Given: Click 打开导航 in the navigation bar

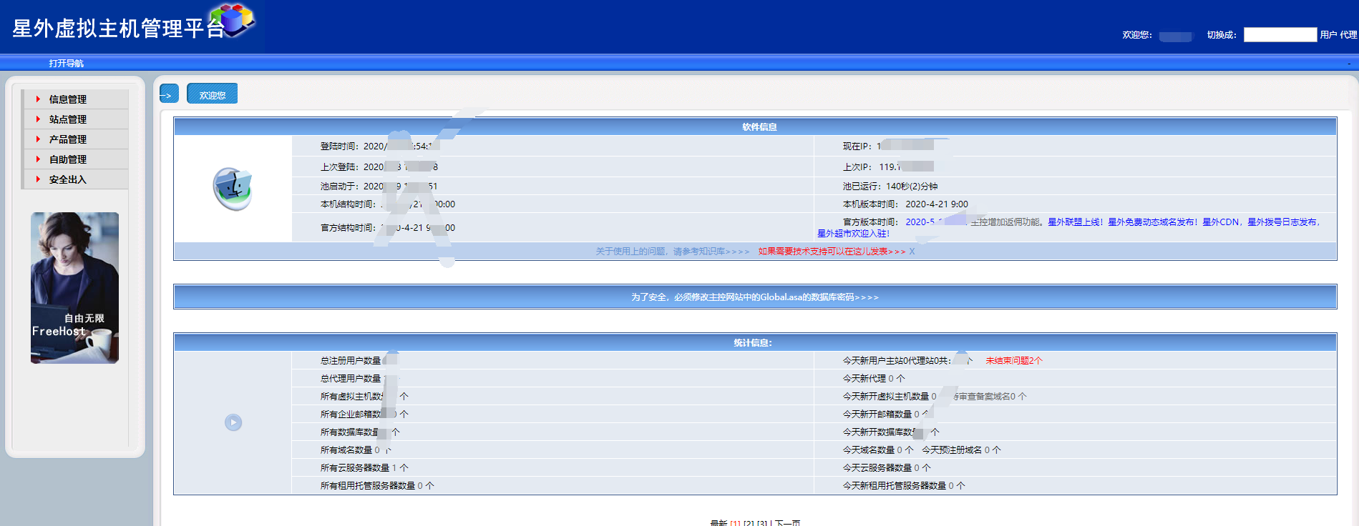Looking at the screenshot, I should click(67, 64).
